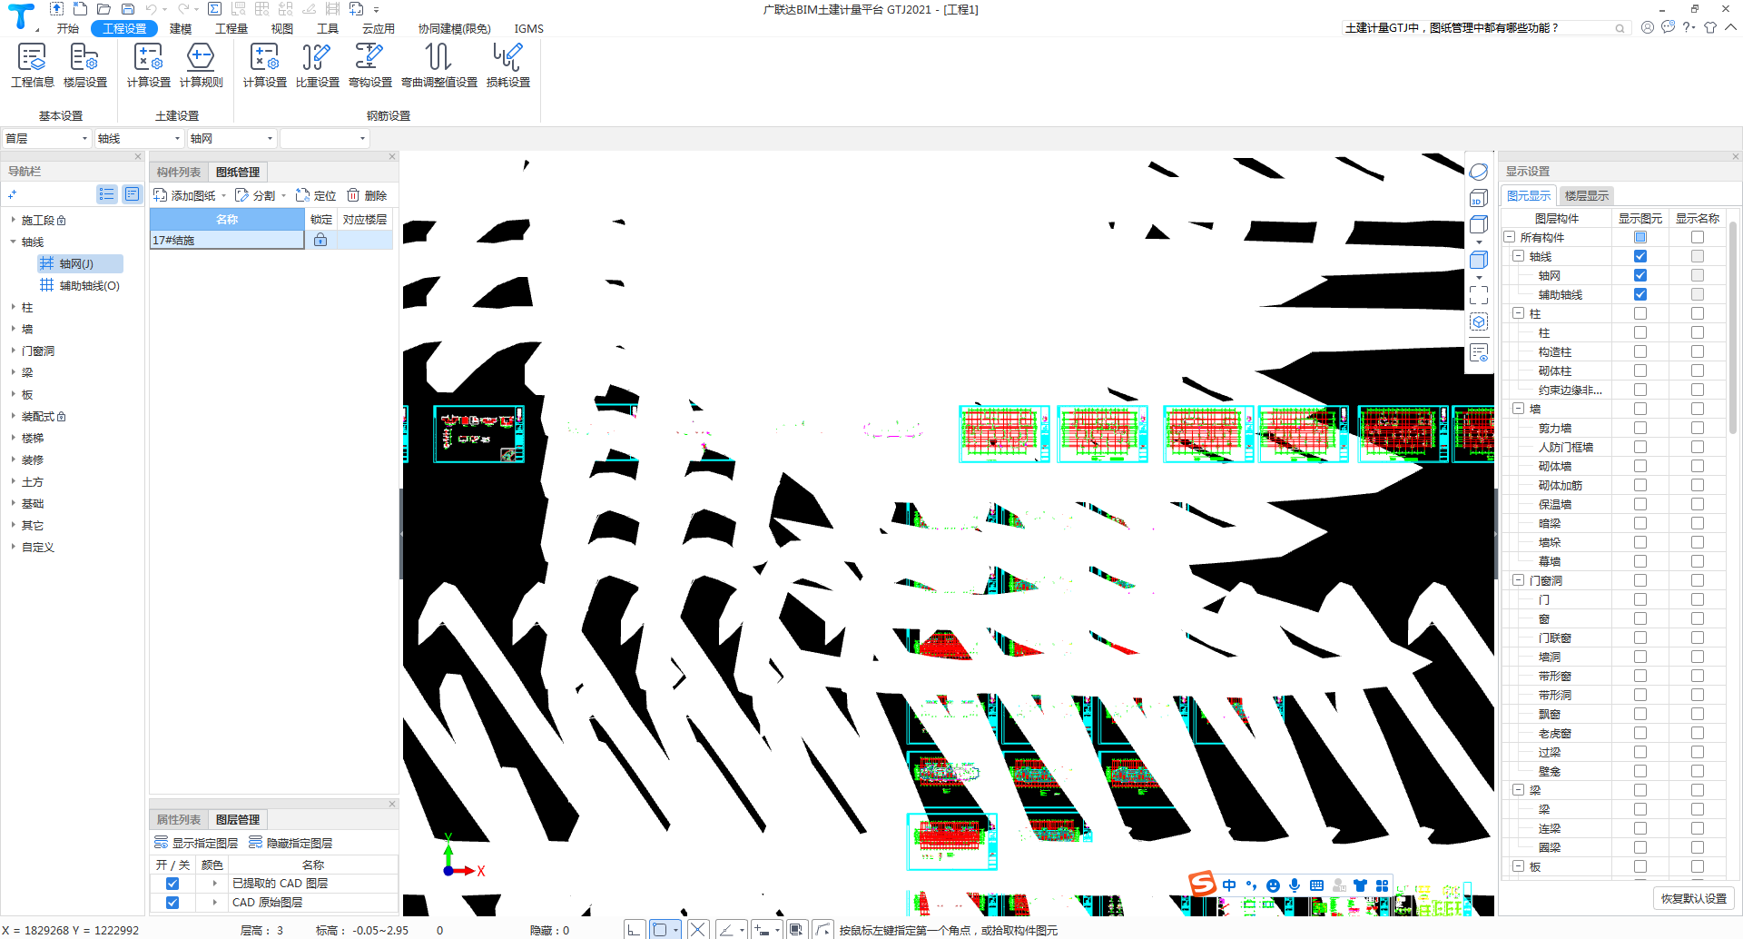Viewport: 1743px width, 939px height.
Task: Uncheck 已提取的 CAD 图层 checkbox
Action: pos(172,884)
